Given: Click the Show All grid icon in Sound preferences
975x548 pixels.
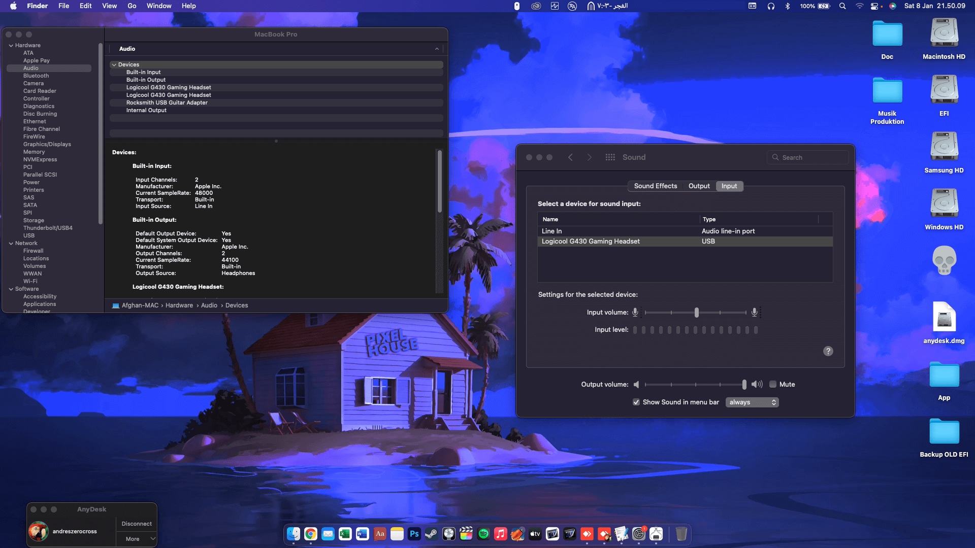Looking at the screenshot, I should point(610,157).
